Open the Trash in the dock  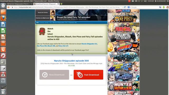tap(3, 92)
